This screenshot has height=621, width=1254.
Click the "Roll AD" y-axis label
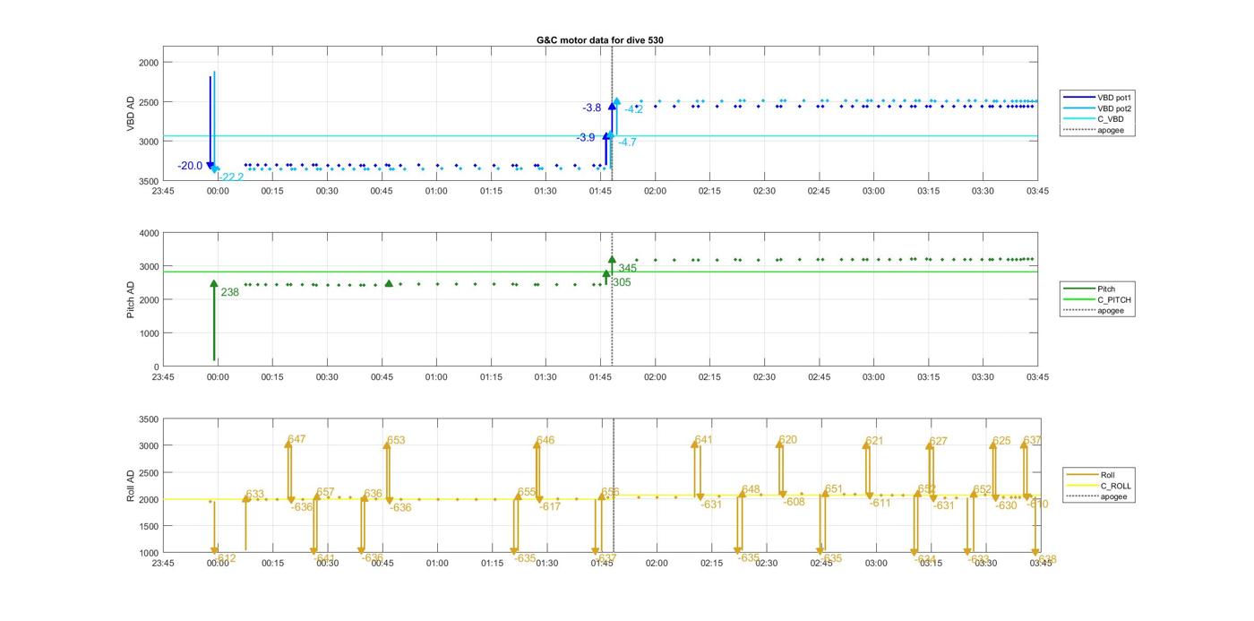pyautogui.click(x=131, y=485)
